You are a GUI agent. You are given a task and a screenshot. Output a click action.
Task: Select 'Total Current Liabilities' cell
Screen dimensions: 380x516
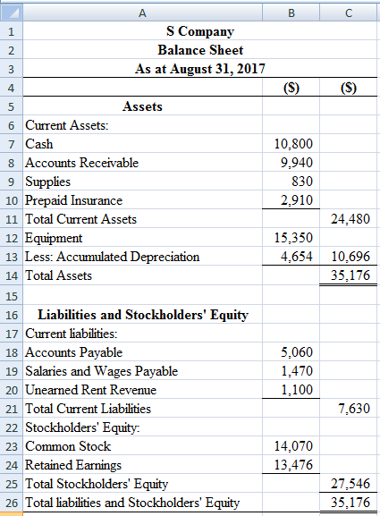142,409
